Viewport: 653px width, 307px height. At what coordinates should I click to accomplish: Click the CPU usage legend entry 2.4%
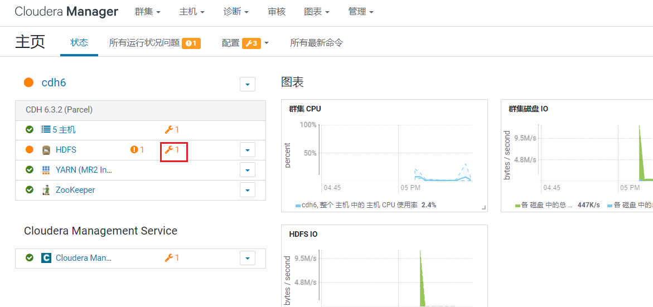pos(366,205)
